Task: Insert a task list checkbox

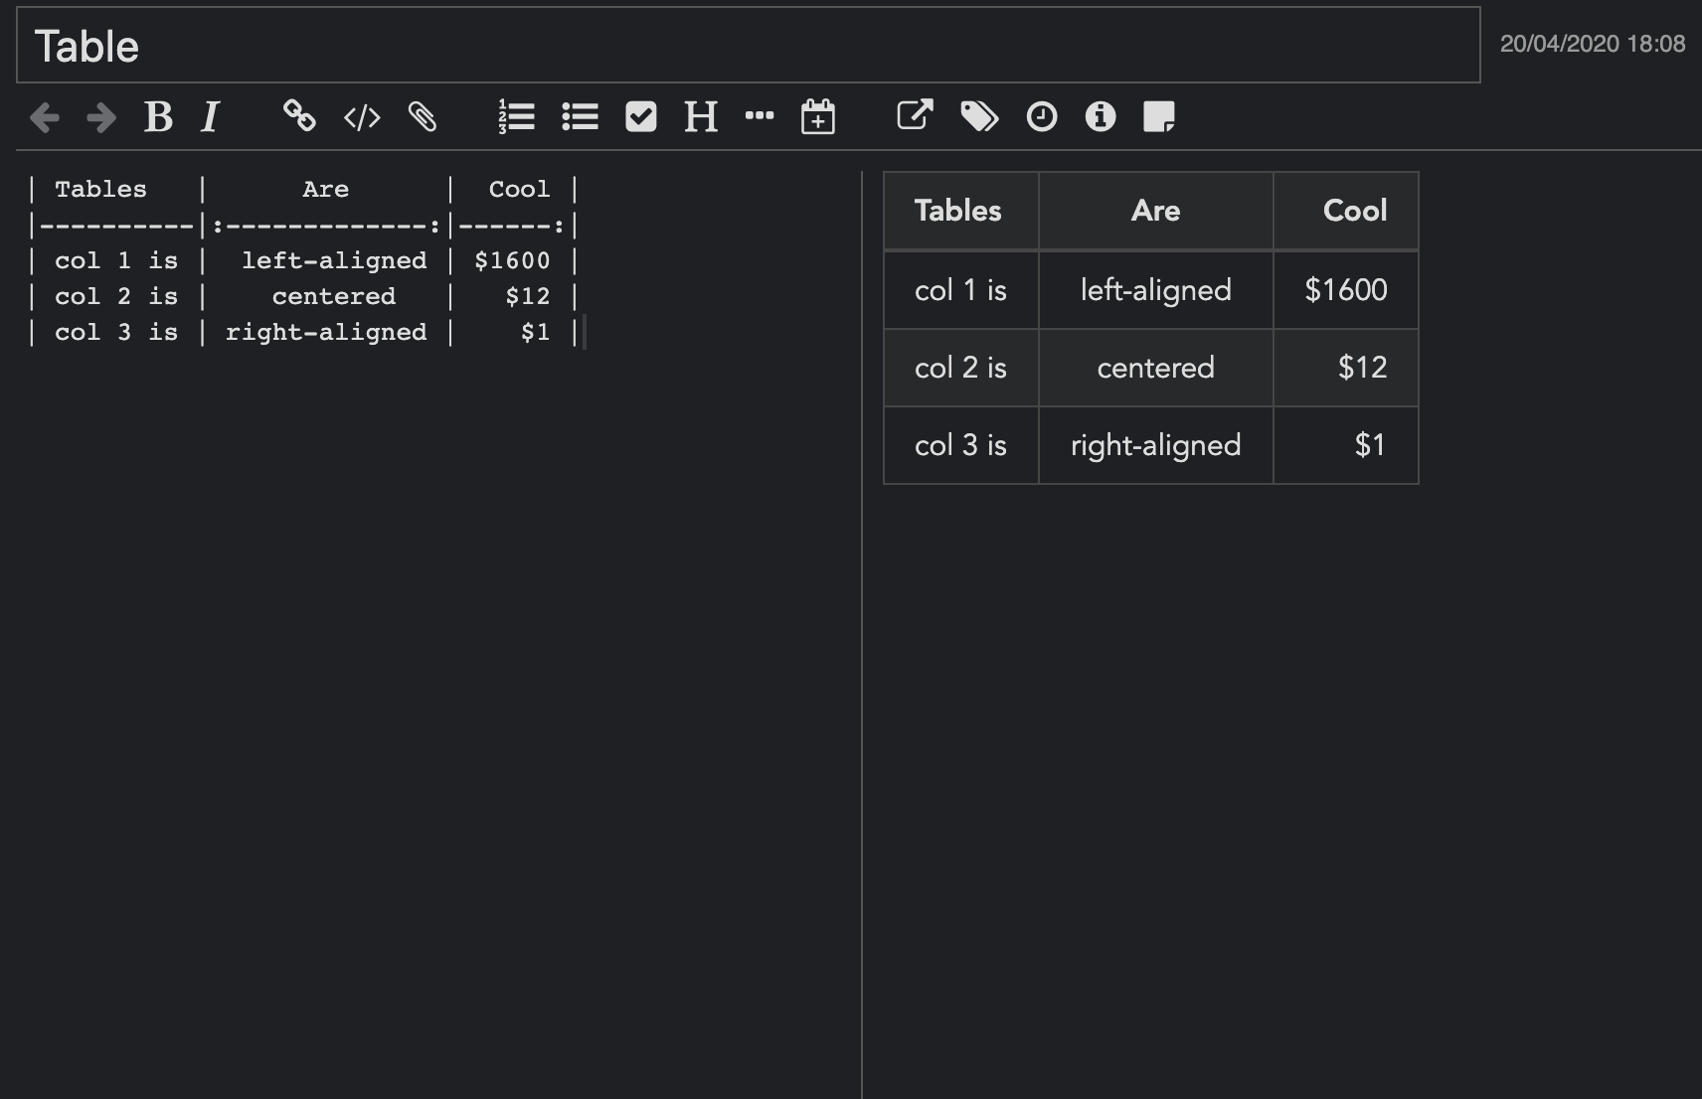Action: [x=641, y=116]
